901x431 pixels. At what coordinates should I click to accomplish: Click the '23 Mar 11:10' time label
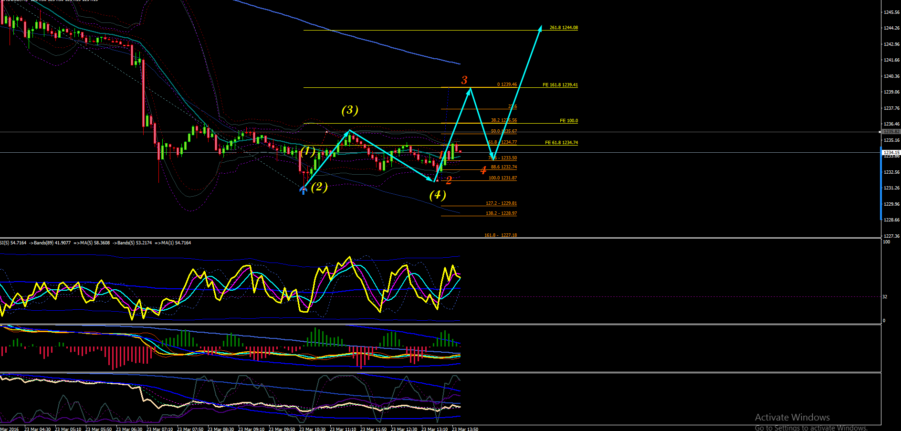pos(343,429)
